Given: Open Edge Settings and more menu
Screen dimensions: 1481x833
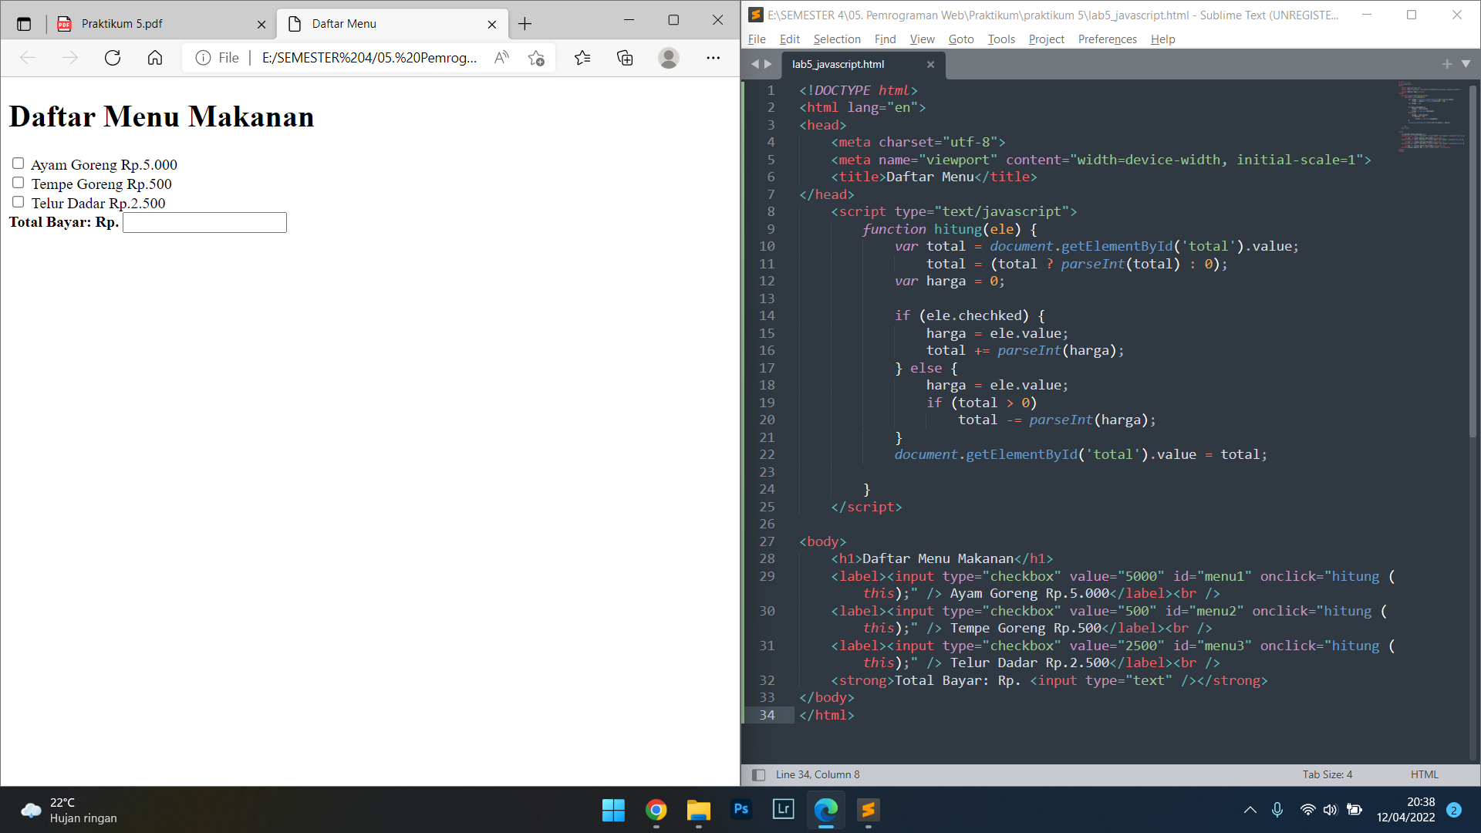Looking at the screenshot, I should [x=714, y=58].
